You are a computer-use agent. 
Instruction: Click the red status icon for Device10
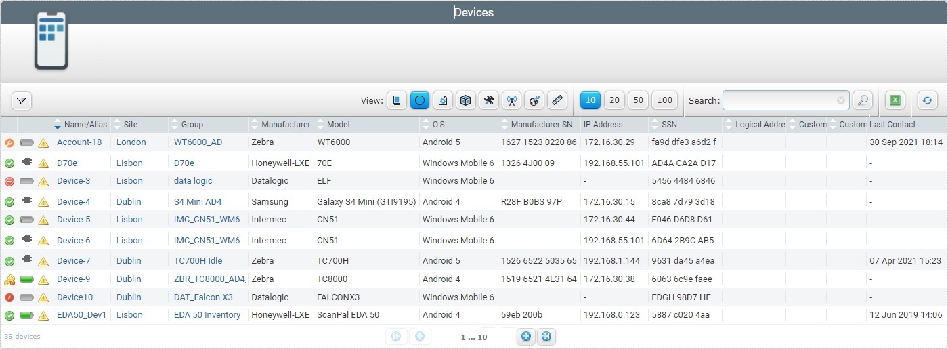point(9,297)
